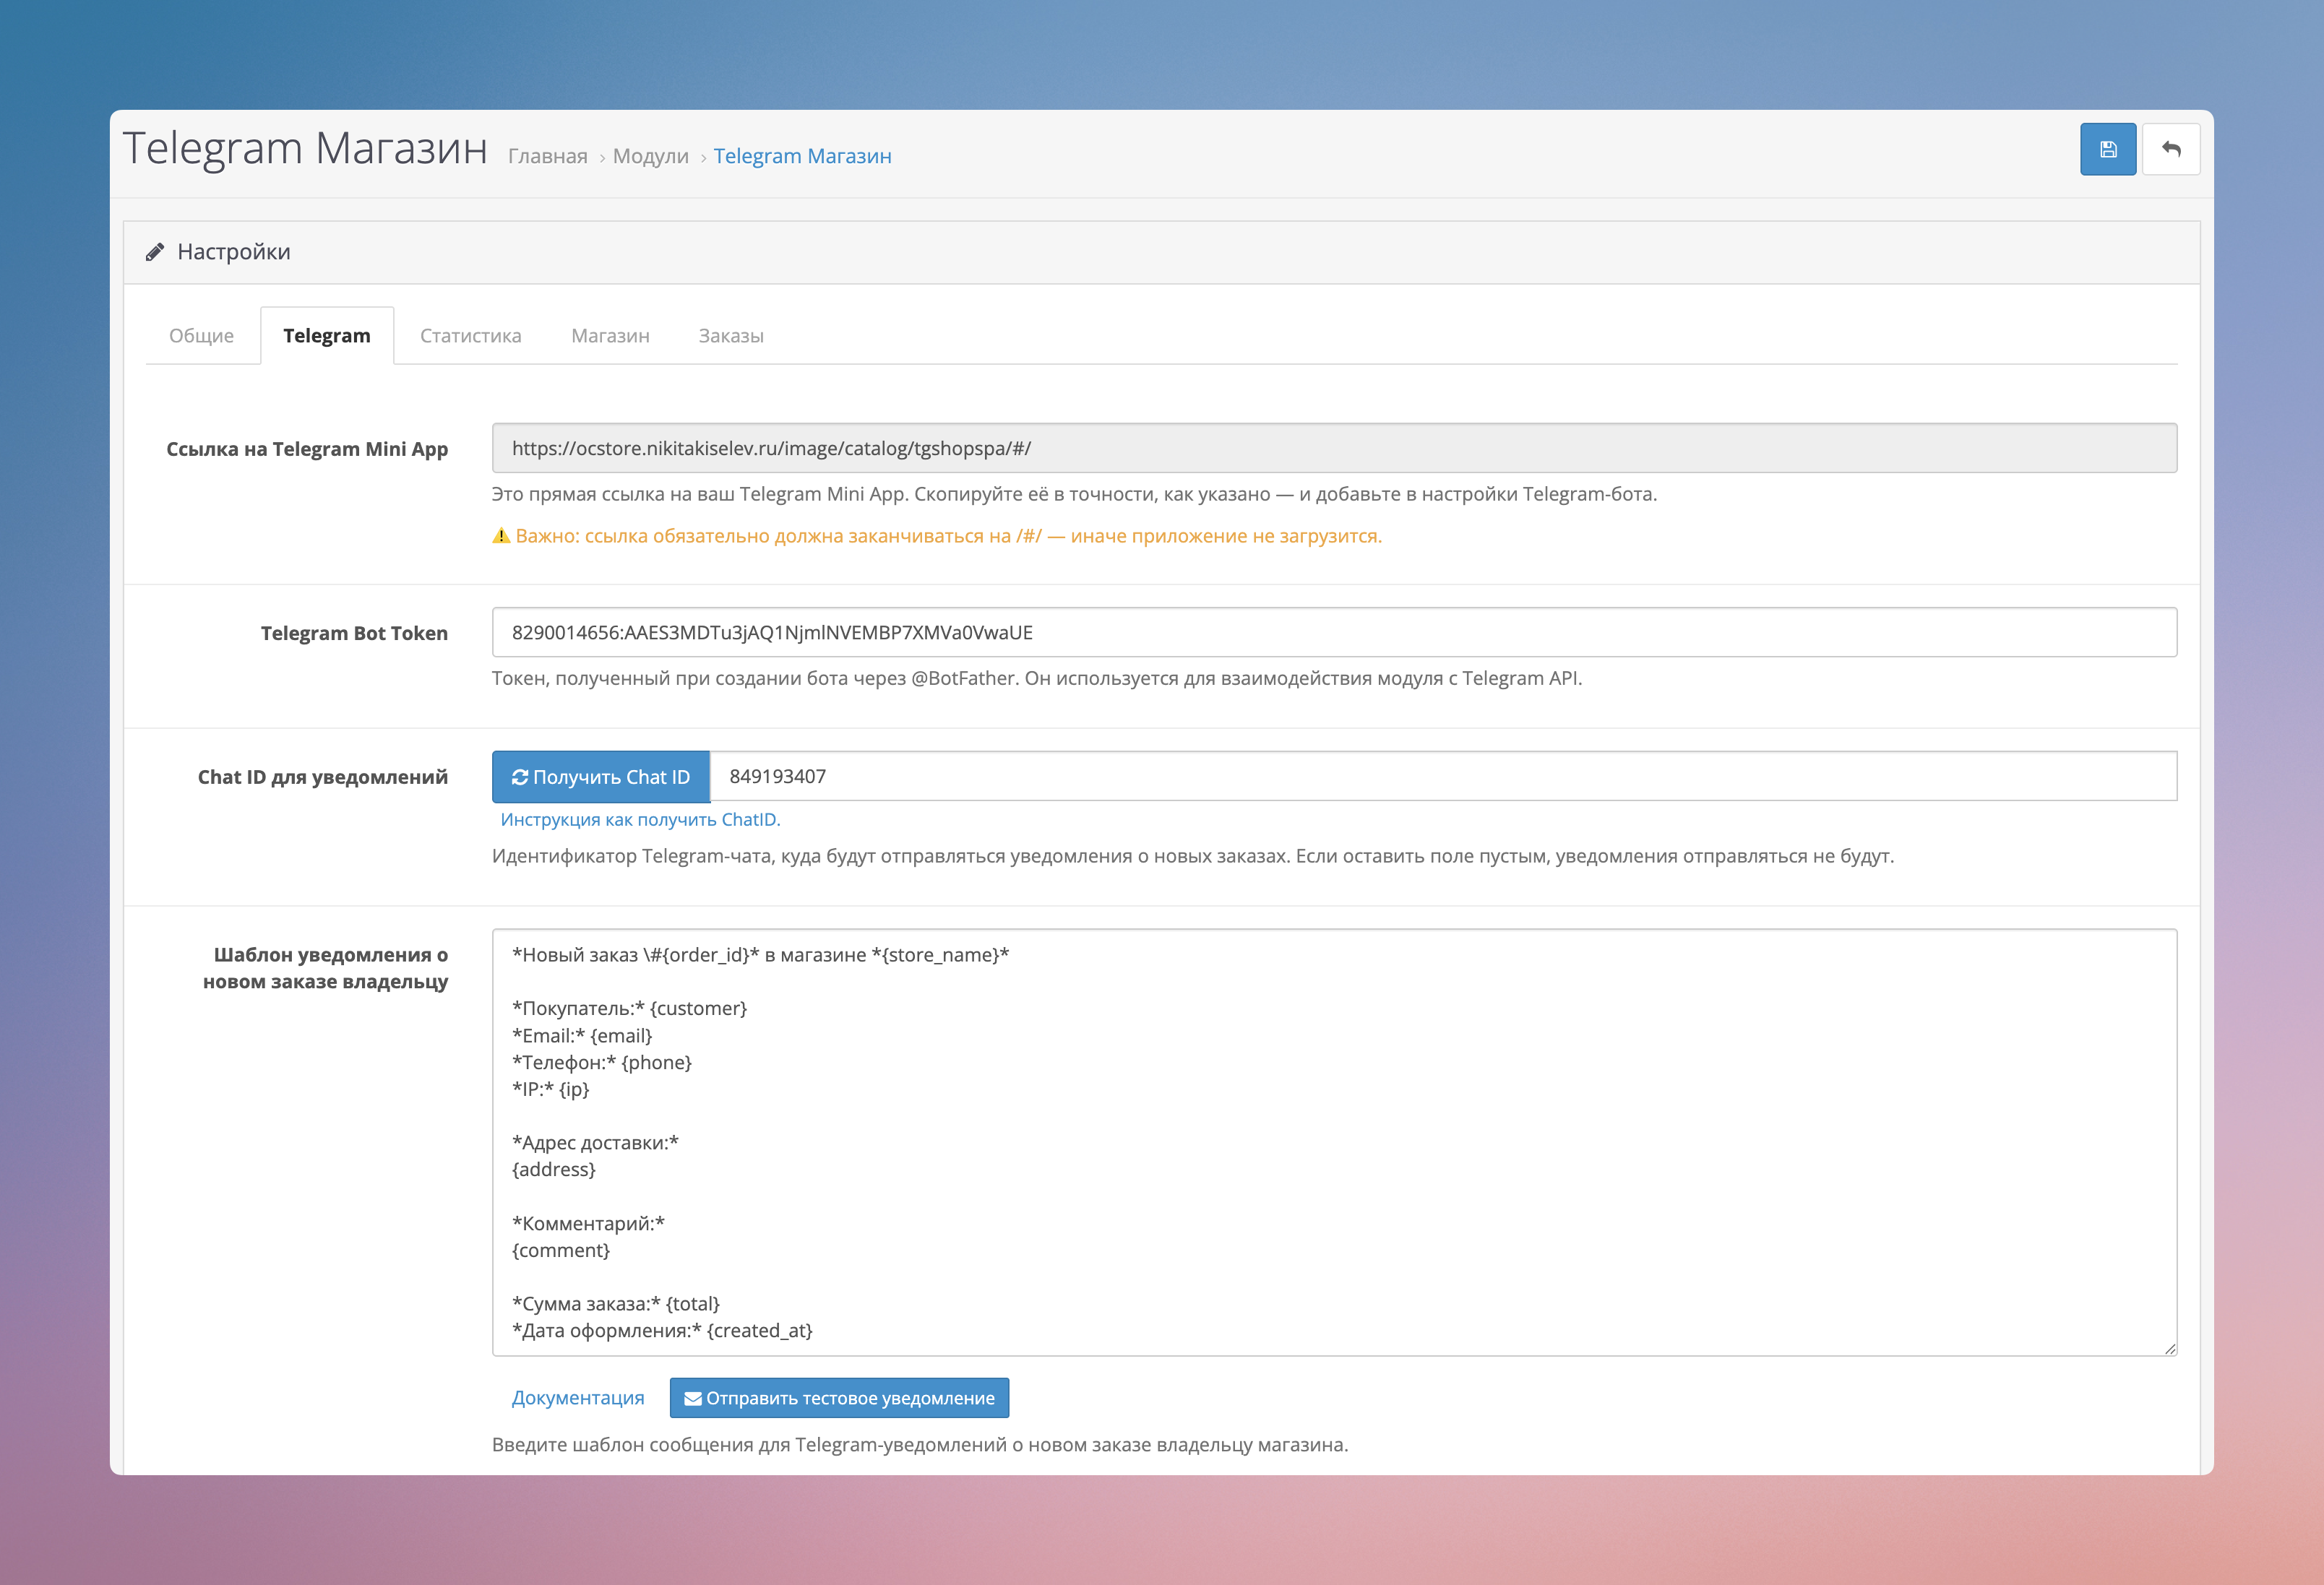Click the Введите шаблон сообщения help text
The height and width of the screenshot is (1585, 2324).
click(x=920, y=1445)
